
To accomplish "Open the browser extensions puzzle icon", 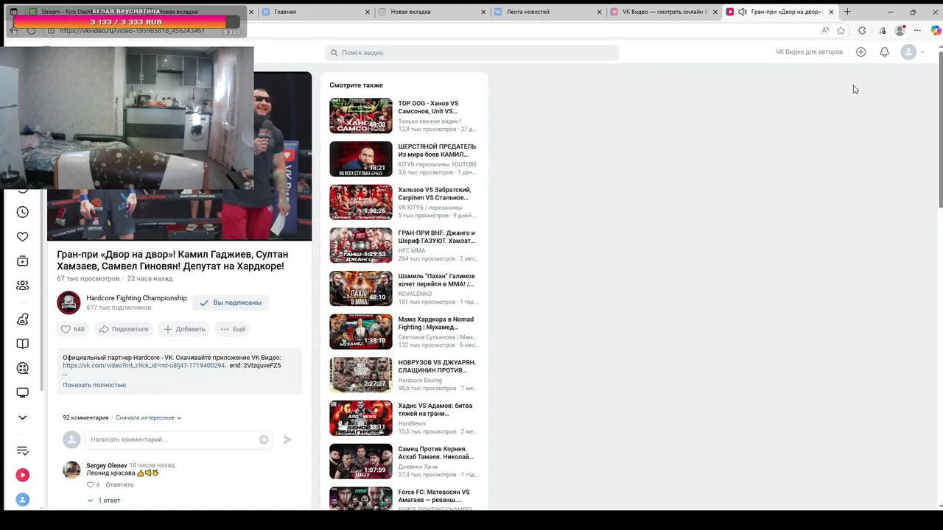I will (862, 30).
